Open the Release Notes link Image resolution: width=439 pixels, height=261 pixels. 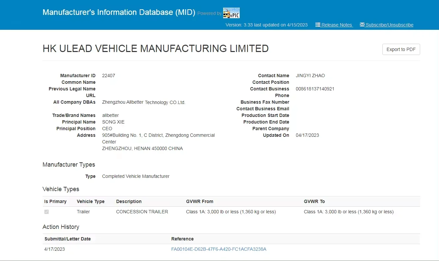[x=337, y=25]
